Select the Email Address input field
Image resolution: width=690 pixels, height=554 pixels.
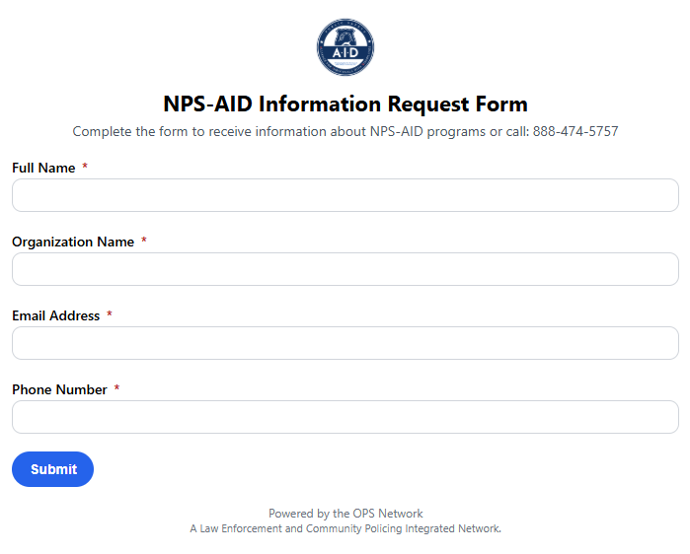[x=345, y=343]
